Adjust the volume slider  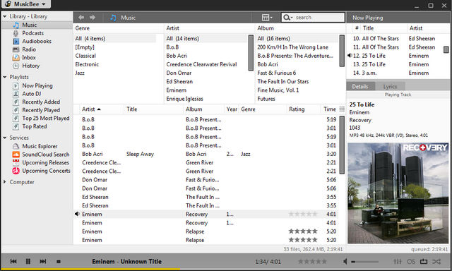coord(364,262)
